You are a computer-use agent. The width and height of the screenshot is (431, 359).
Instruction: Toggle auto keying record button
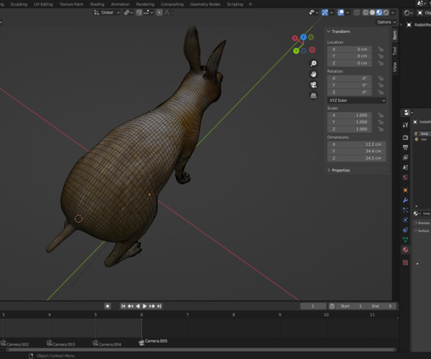click(x=108, y=306)
